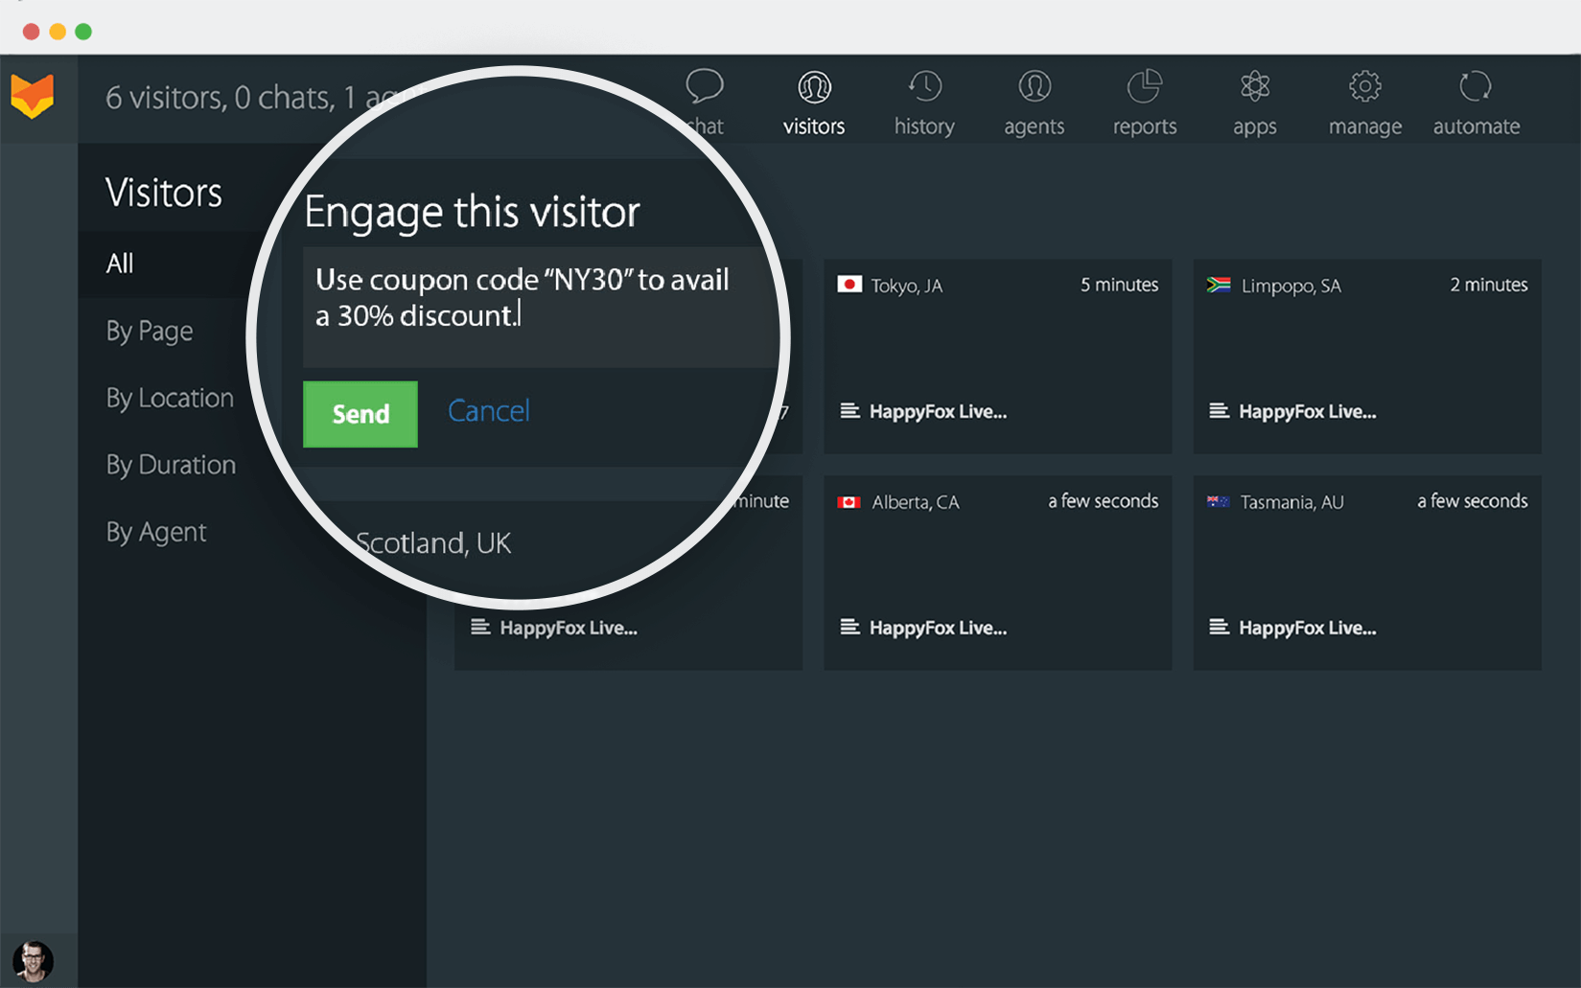Open the apps atom icon
The width and height of the screenshot is (1581, 988).
[x=1255, y=87]
